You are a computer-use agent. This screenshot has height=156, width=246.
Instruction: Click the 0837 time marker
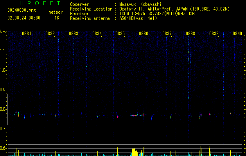pyautogui.click(x=167, y=34)
